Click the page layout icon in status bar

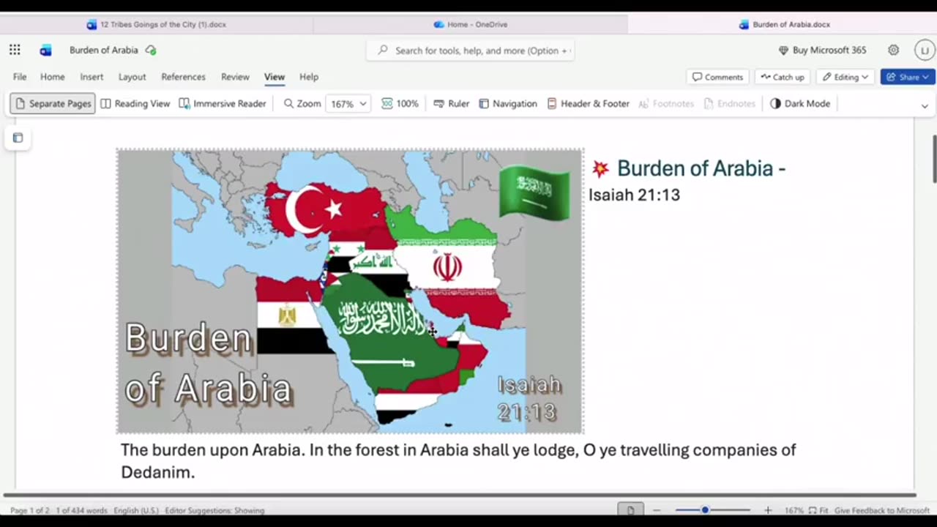pyautogui.click(x=630, y=509)
